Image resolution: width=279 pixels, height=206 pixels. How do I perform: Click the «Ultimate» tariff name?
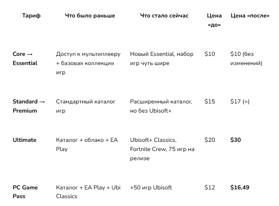[25, 140]
